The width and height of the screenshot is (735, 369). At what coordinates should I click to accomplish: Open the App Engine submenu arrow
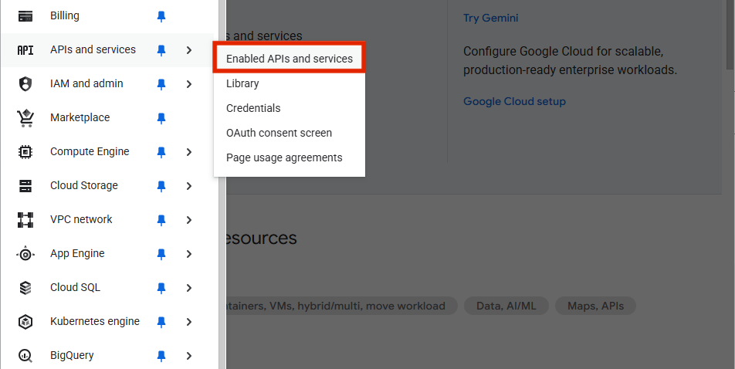(x=189, y=253)
